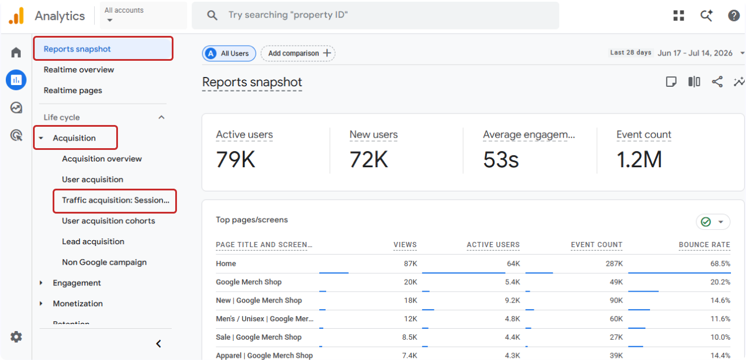Image resolution: width=746 pixels, height=360 pixels.
Task: Click the customize report note icon
Action: pos(671,82)
